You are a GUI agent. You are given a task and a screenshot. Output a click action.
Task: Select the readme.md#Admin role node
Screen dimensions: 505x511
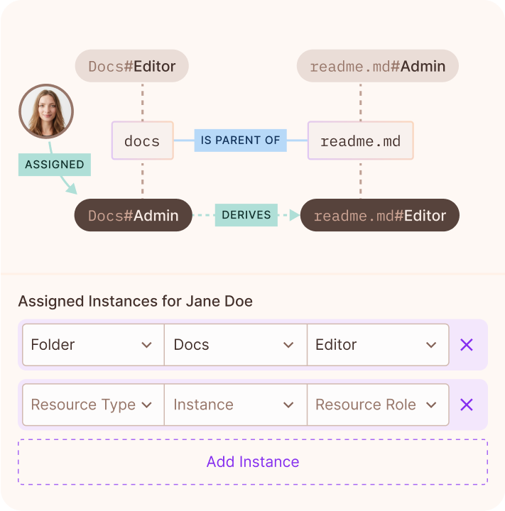pos(377,67)
